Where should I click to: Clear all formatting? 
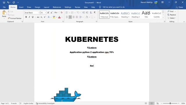click(62, 13)
